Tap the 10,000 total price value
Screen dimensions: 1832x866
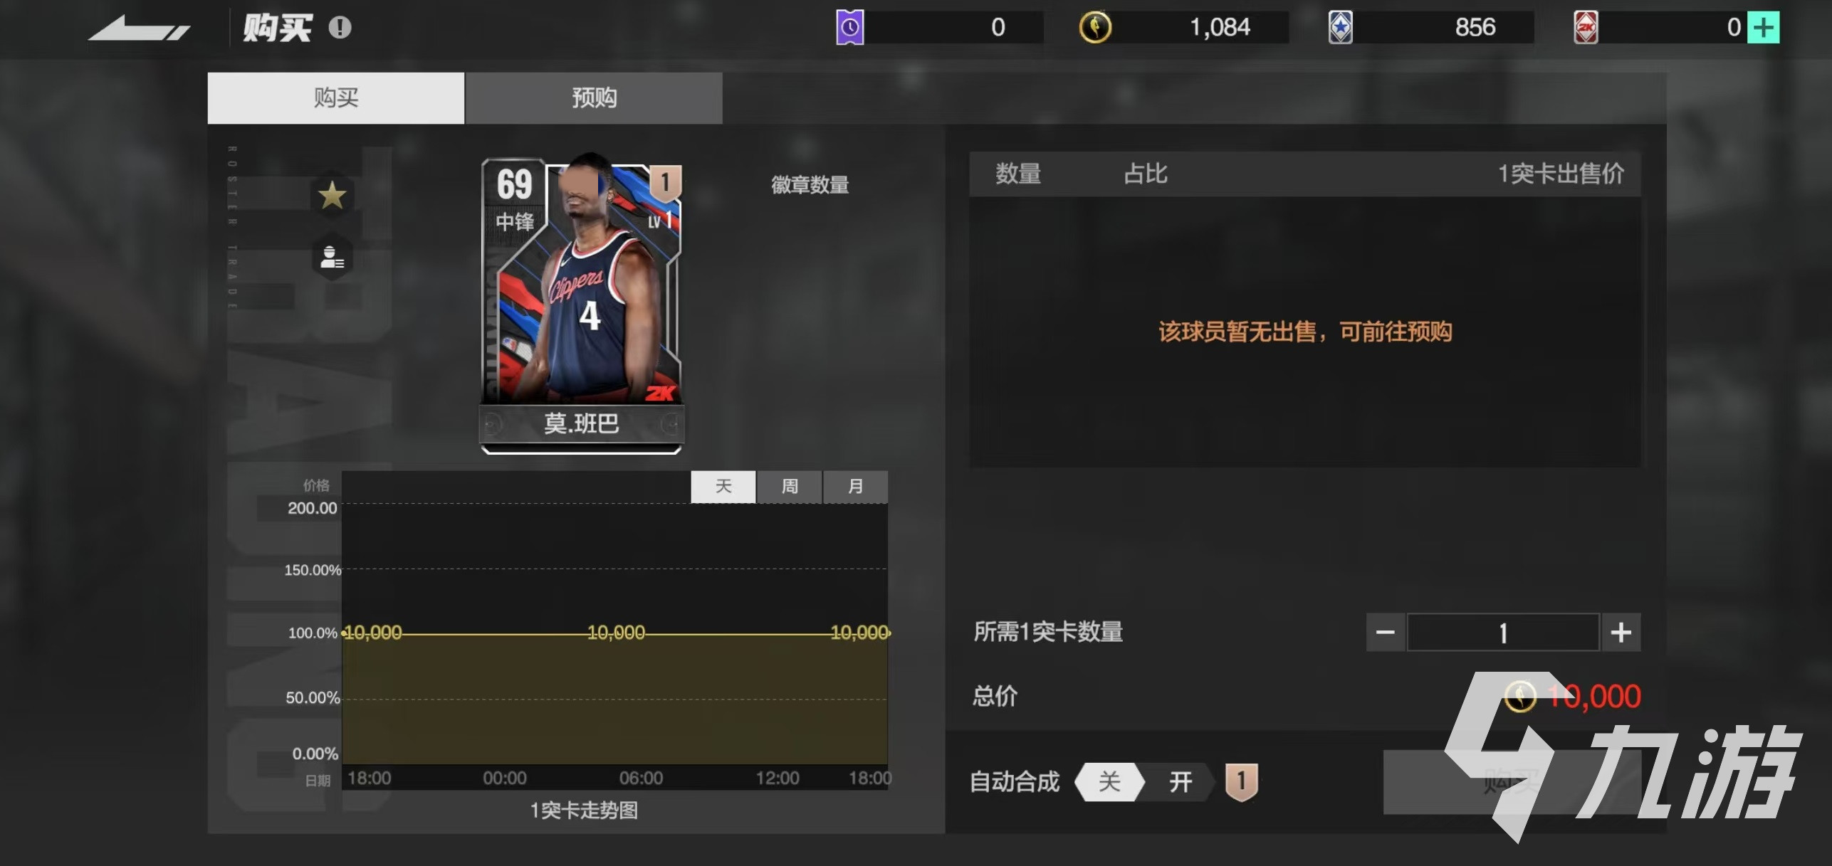click(x=1593, y=696)
